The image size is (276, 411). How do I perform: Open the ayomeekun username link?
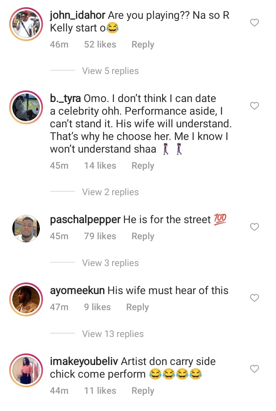[x=77, y=291]
